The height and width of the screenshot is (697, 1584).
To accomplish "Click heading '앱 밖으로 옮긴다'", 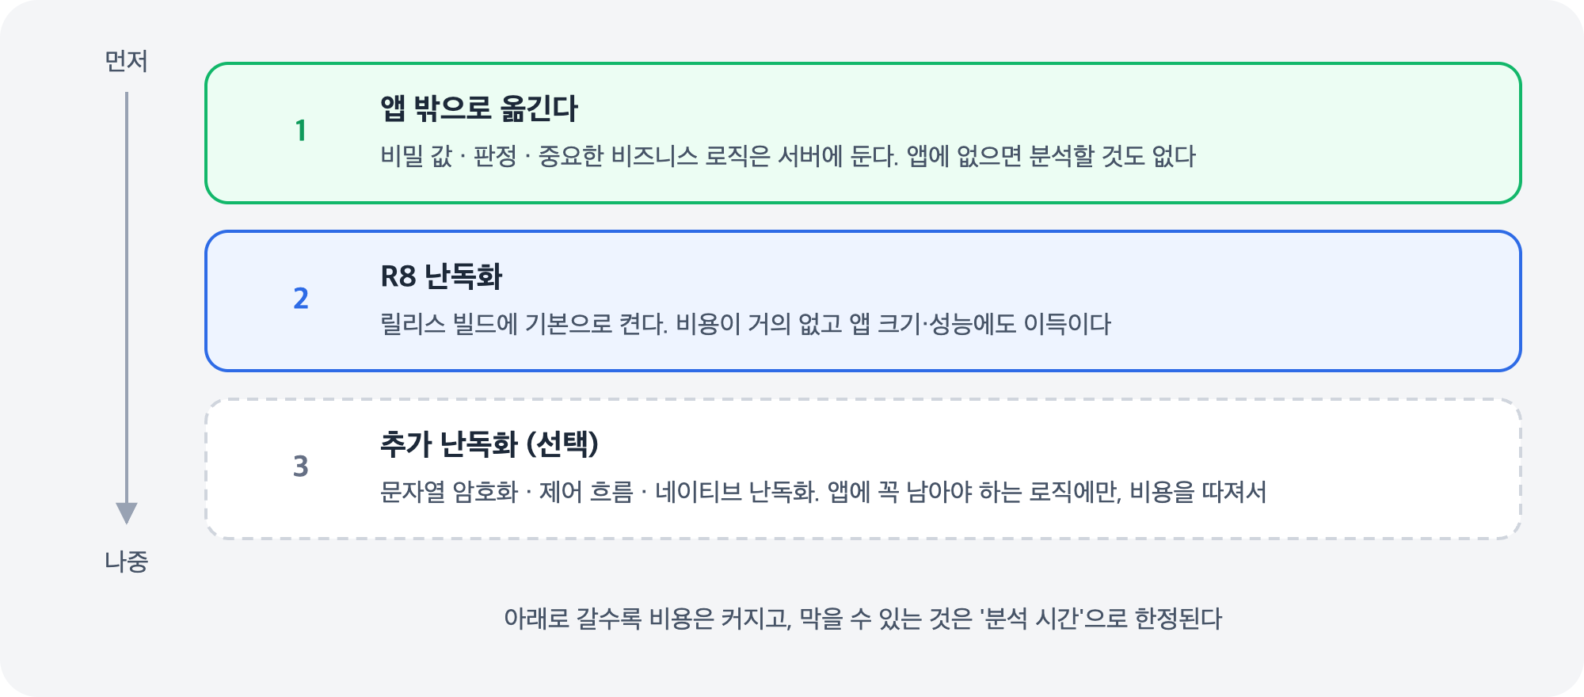I will [x=479, y=109].
